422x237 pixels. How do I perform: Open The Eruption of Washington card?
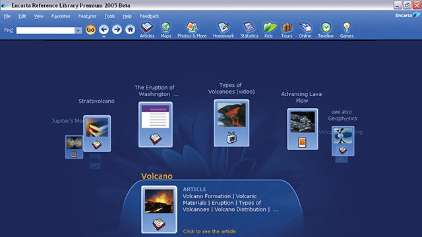click(156, 124)
